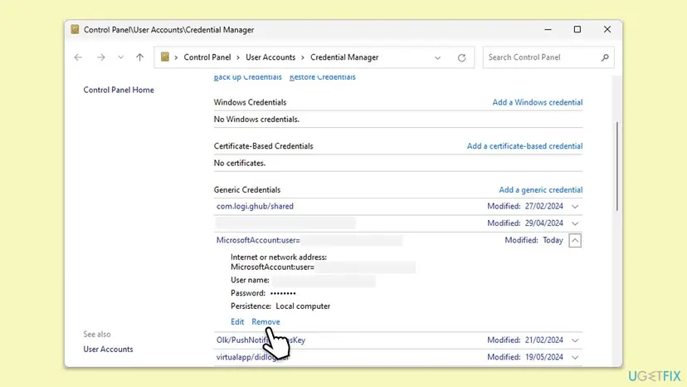Minimize the Credential Manager window
The height and width of the screenshot is (387, 687).
click(548, 29)
